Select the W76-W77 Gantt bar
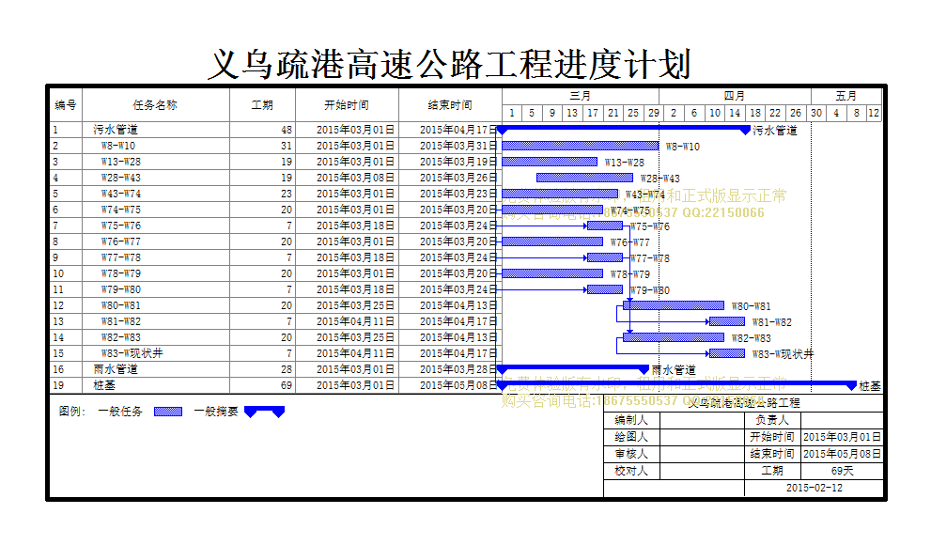 552,241
